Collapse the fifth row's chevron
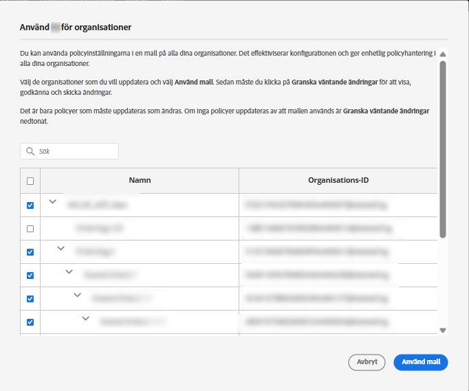This screenshot has height=391, width=469. click(78, 295)
